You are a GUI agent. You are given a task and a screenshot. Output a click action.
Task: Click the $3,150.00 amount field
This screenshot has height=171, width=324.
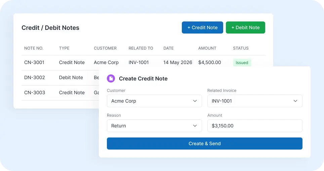pyautogui.click(x=255, y=126)
